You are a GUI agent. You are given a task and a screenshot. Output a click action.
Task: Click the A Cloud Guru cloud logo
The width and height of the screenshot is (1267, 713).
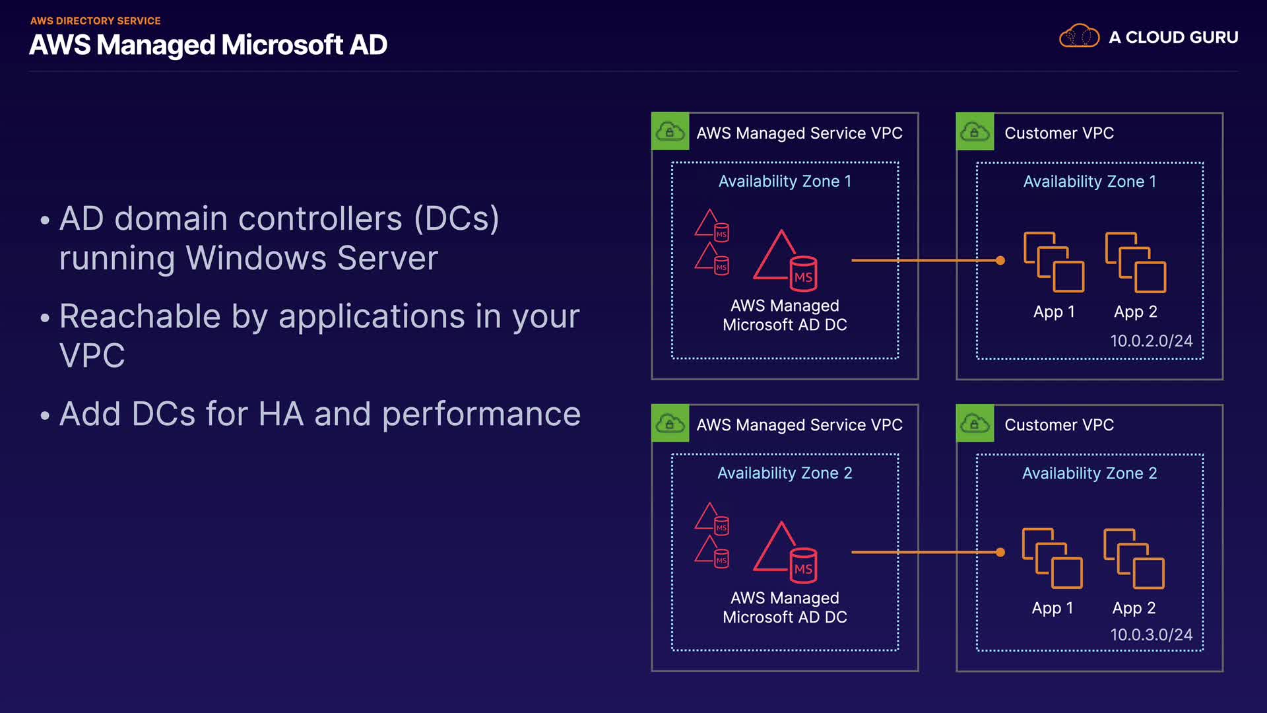tap(1079, 36)
